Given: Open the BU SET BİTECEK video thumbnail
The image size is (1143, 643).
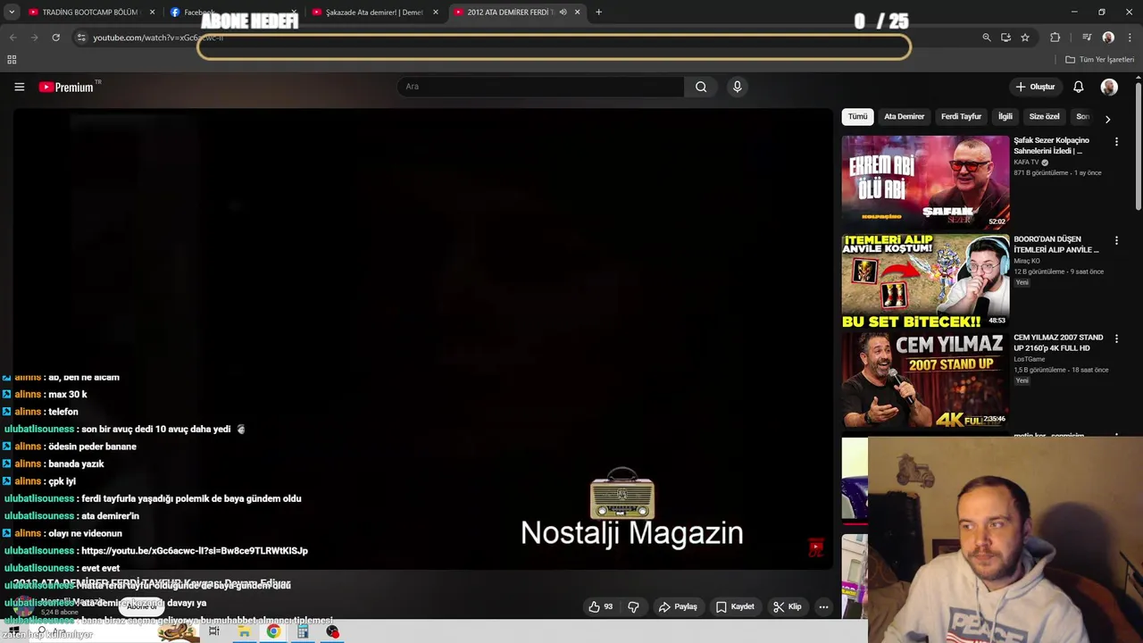Looking at the screenshot, I should point(925,280).
